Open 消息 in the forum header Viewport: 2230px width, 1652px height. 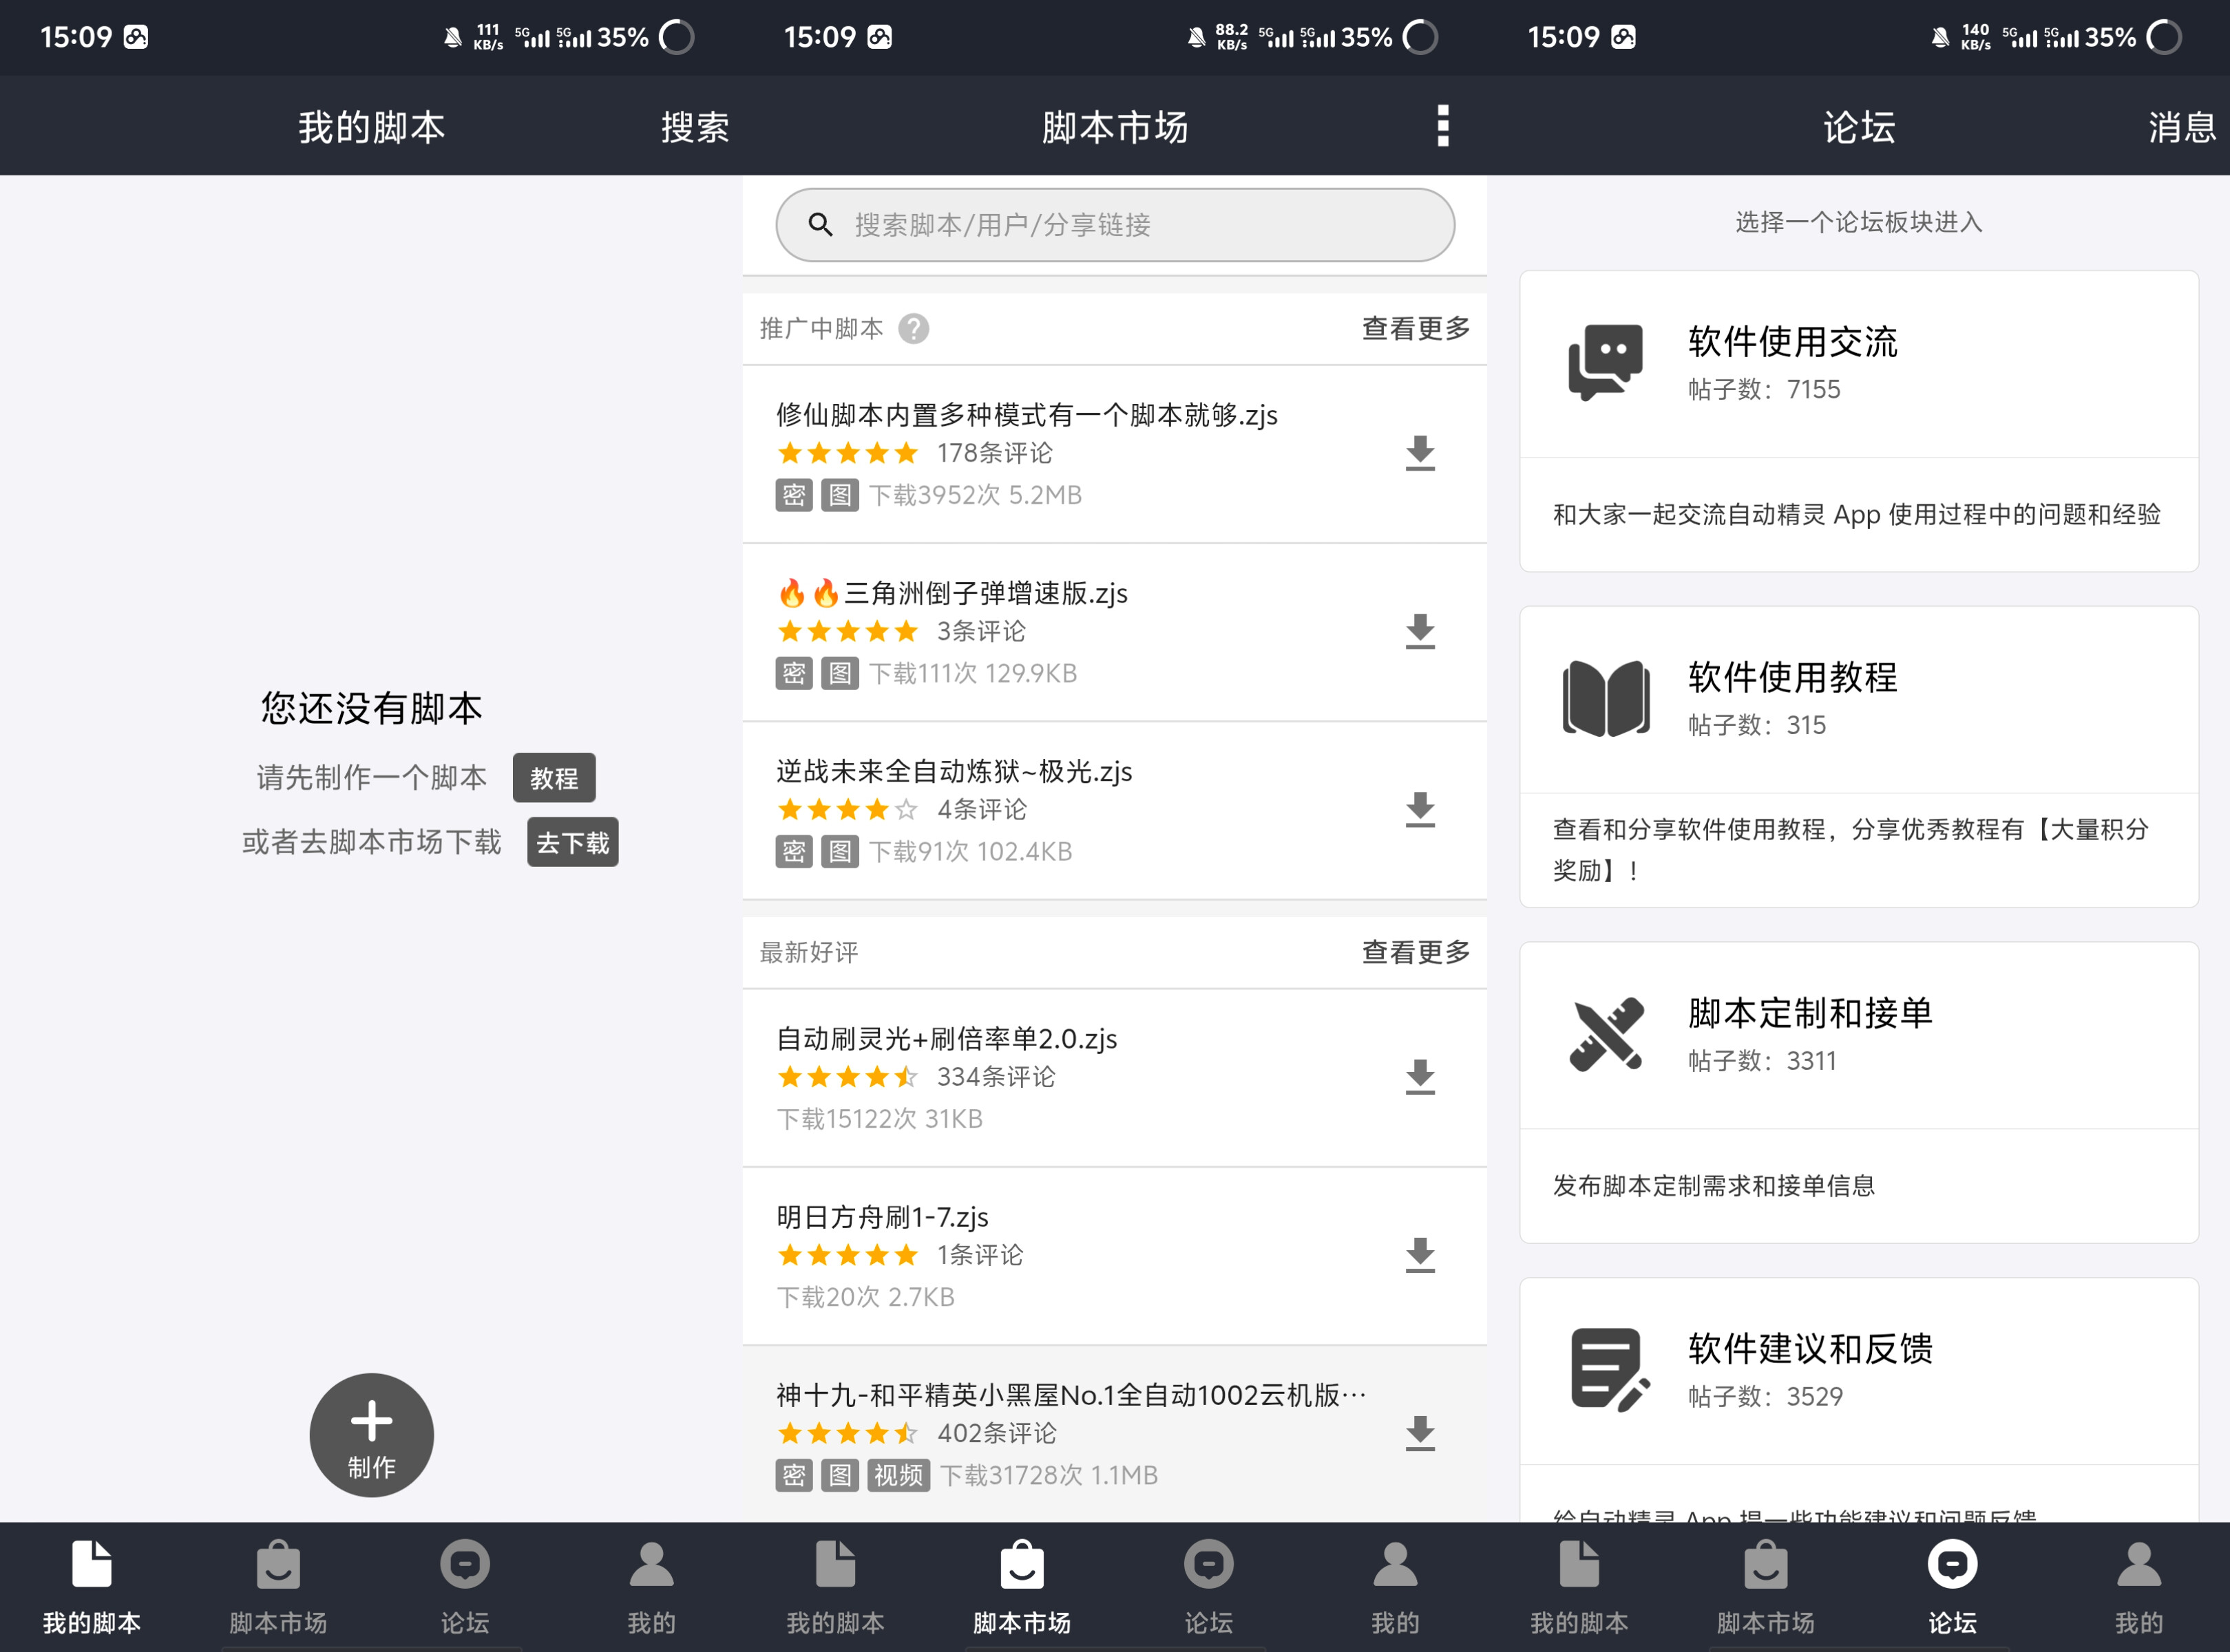pyautogui.click(x=2181, y=127)
